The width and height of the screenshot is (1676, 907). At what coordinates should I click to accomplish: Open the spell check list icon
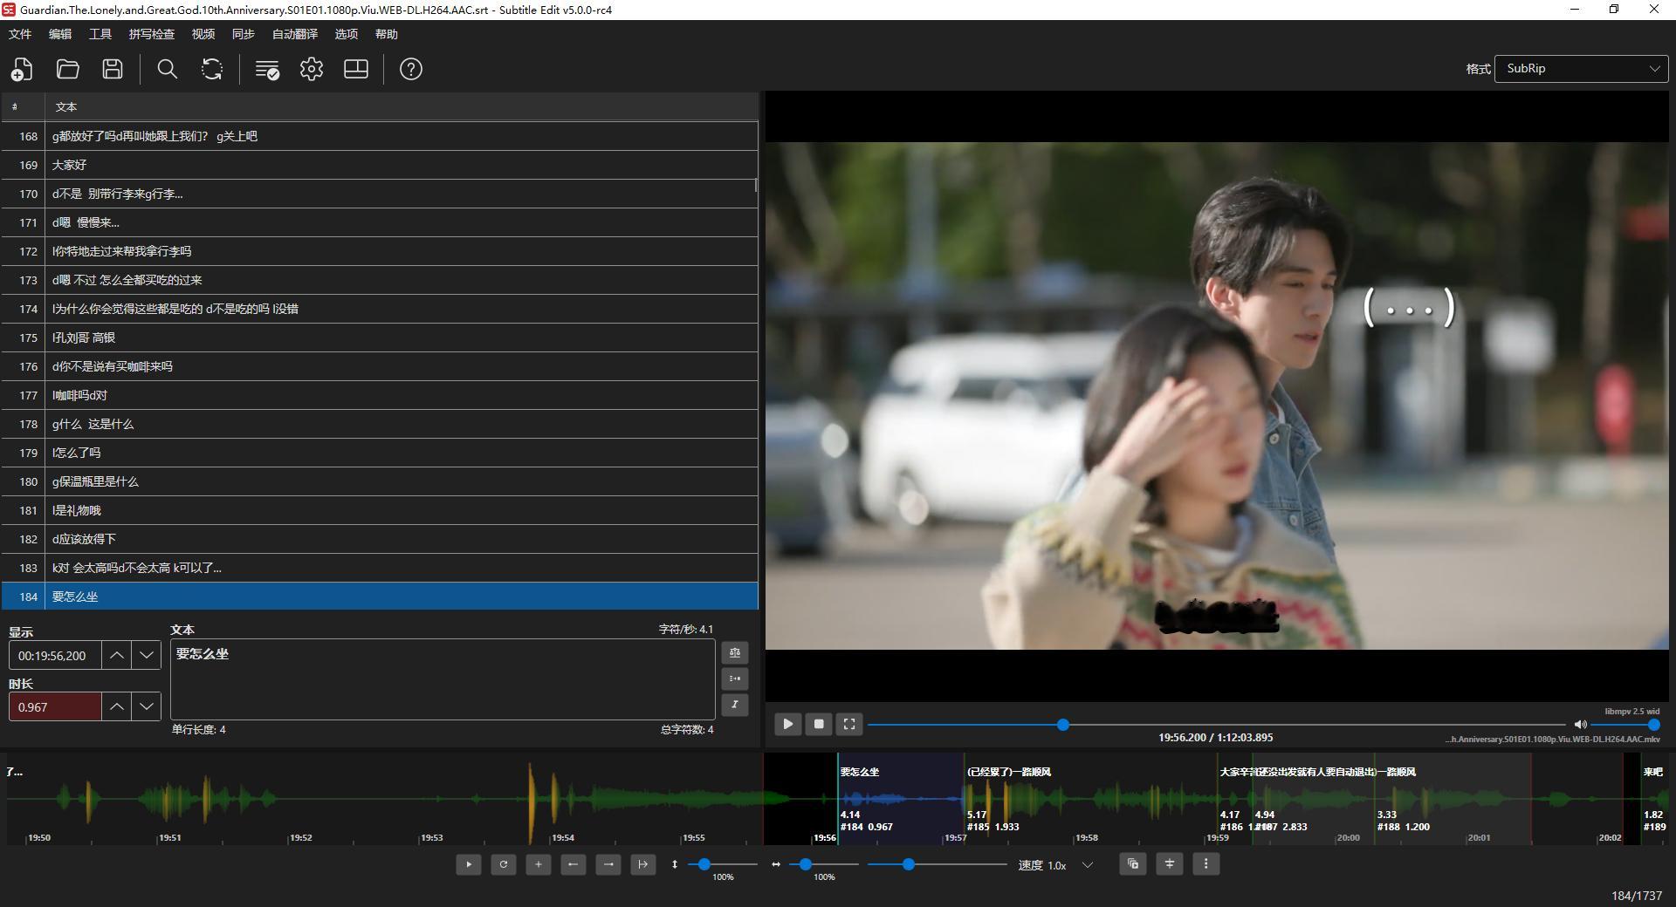pos(267,69)
